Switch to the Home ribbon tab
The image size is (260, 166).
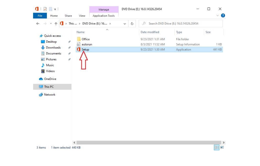coord(54,16)
